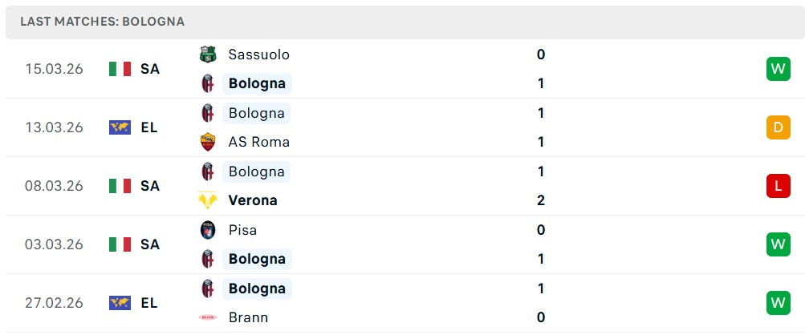Click Italy flag on 15.03.26 match
805x335 pixels.
[x=120, y=69]
